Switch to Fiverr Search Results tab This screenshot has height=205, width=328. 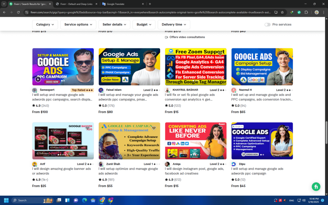30,4
